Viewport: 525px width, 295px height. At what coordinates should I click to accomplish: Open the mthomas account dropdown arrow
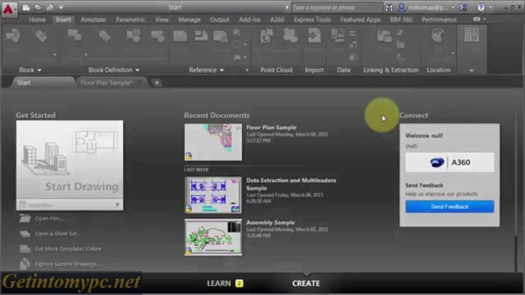453,7
